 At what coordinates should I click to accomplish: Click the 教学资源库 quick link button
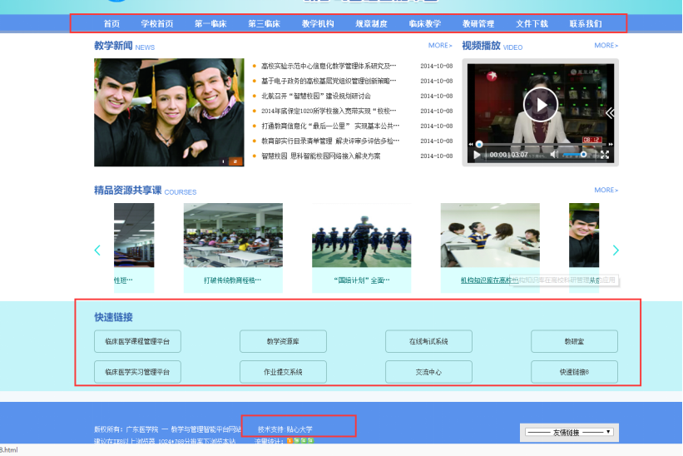[x=283, y=341]
